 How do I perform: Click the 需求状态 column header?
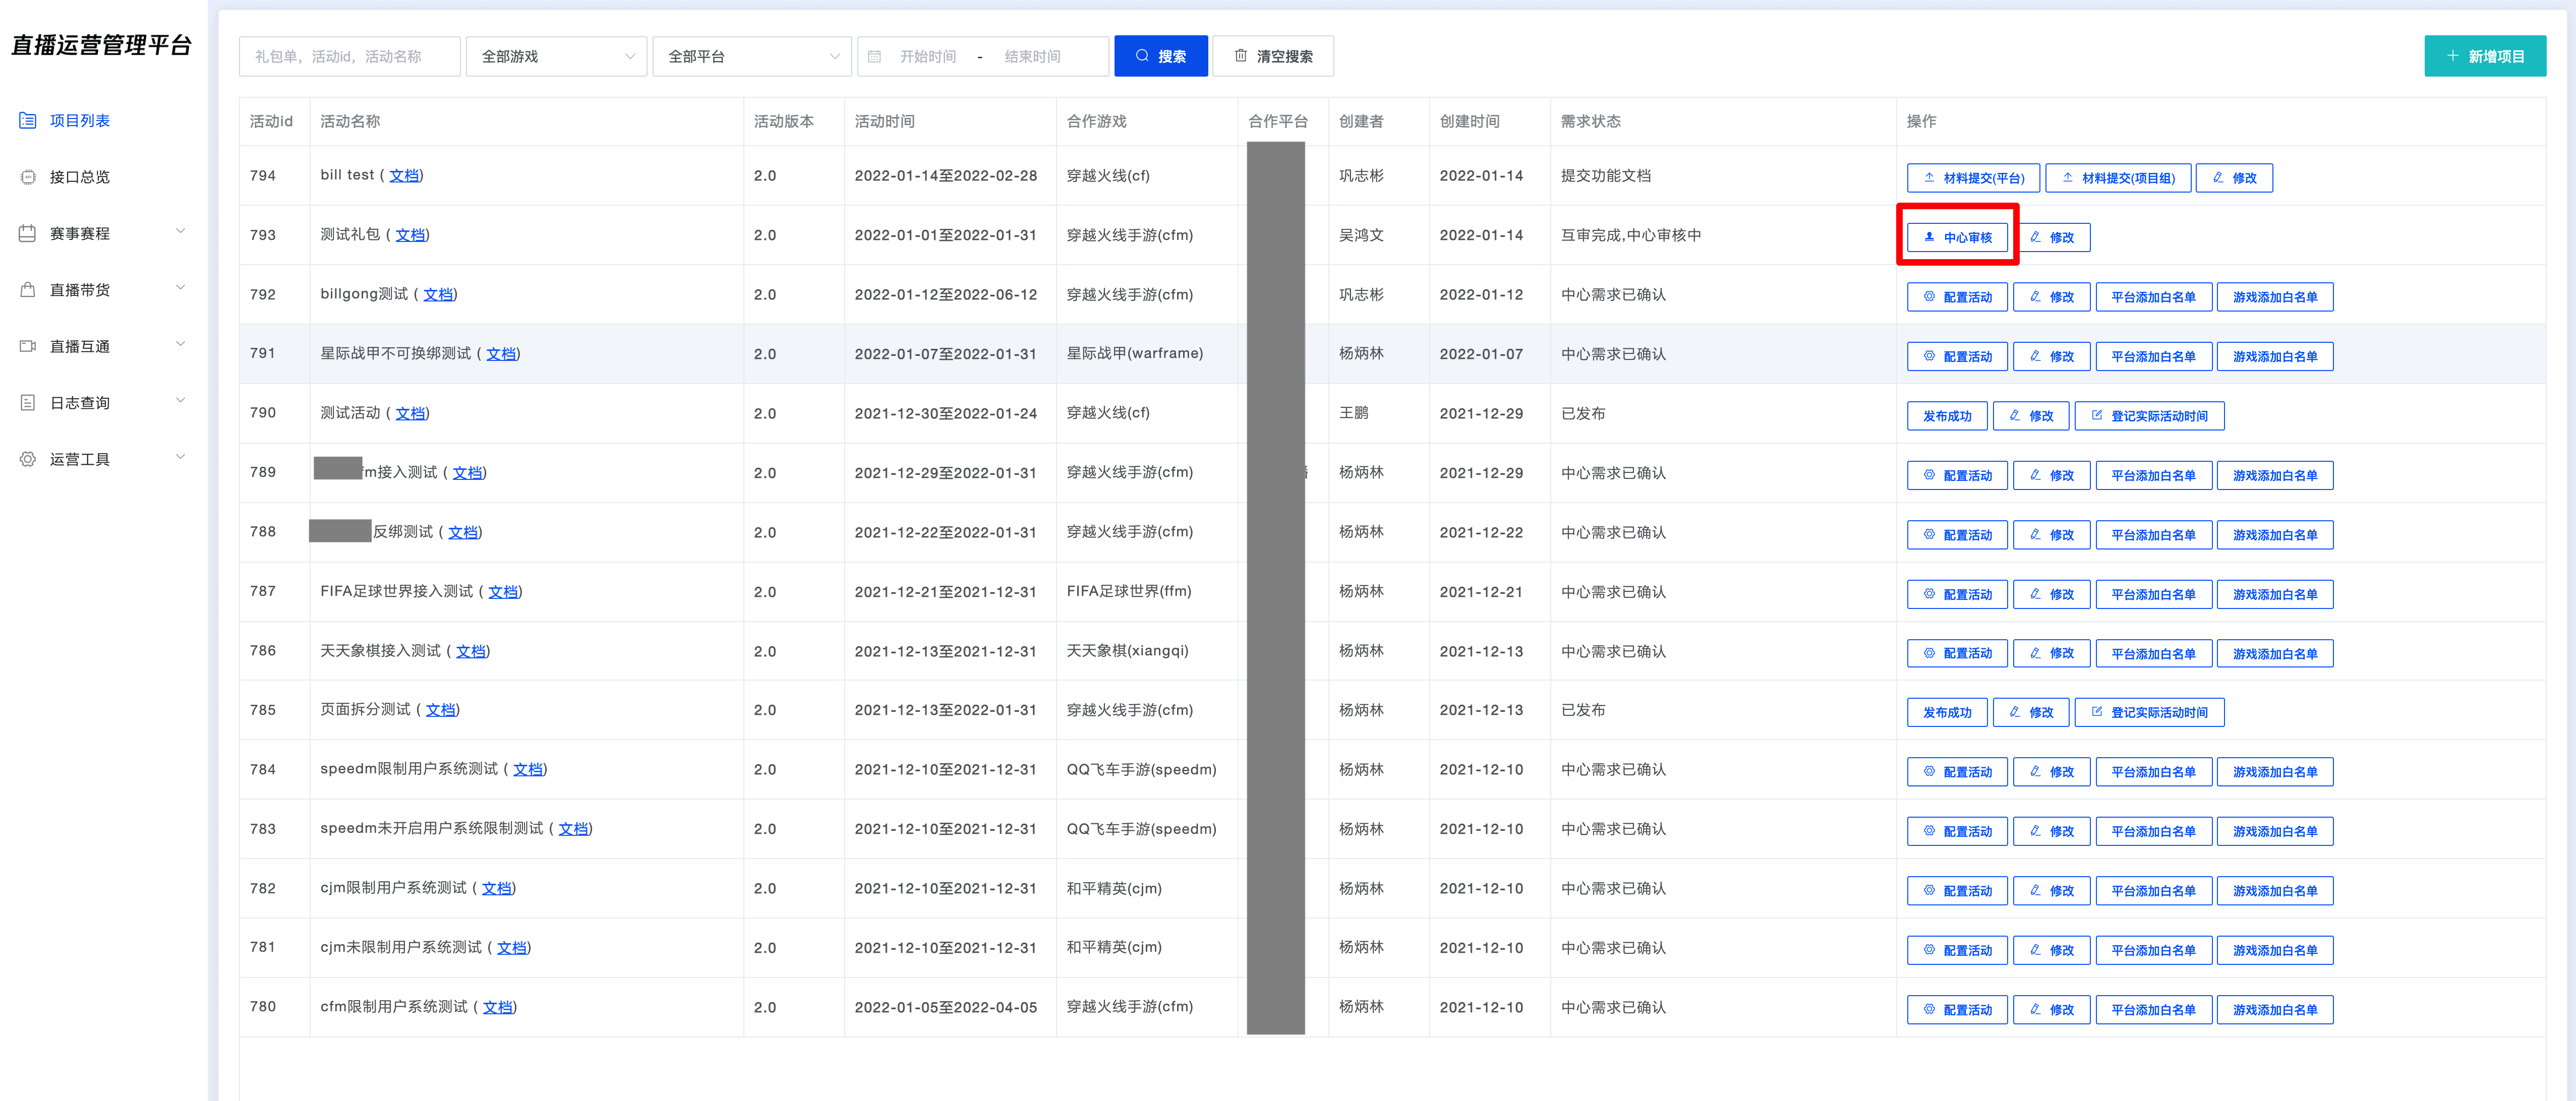tap(1591, 121)
